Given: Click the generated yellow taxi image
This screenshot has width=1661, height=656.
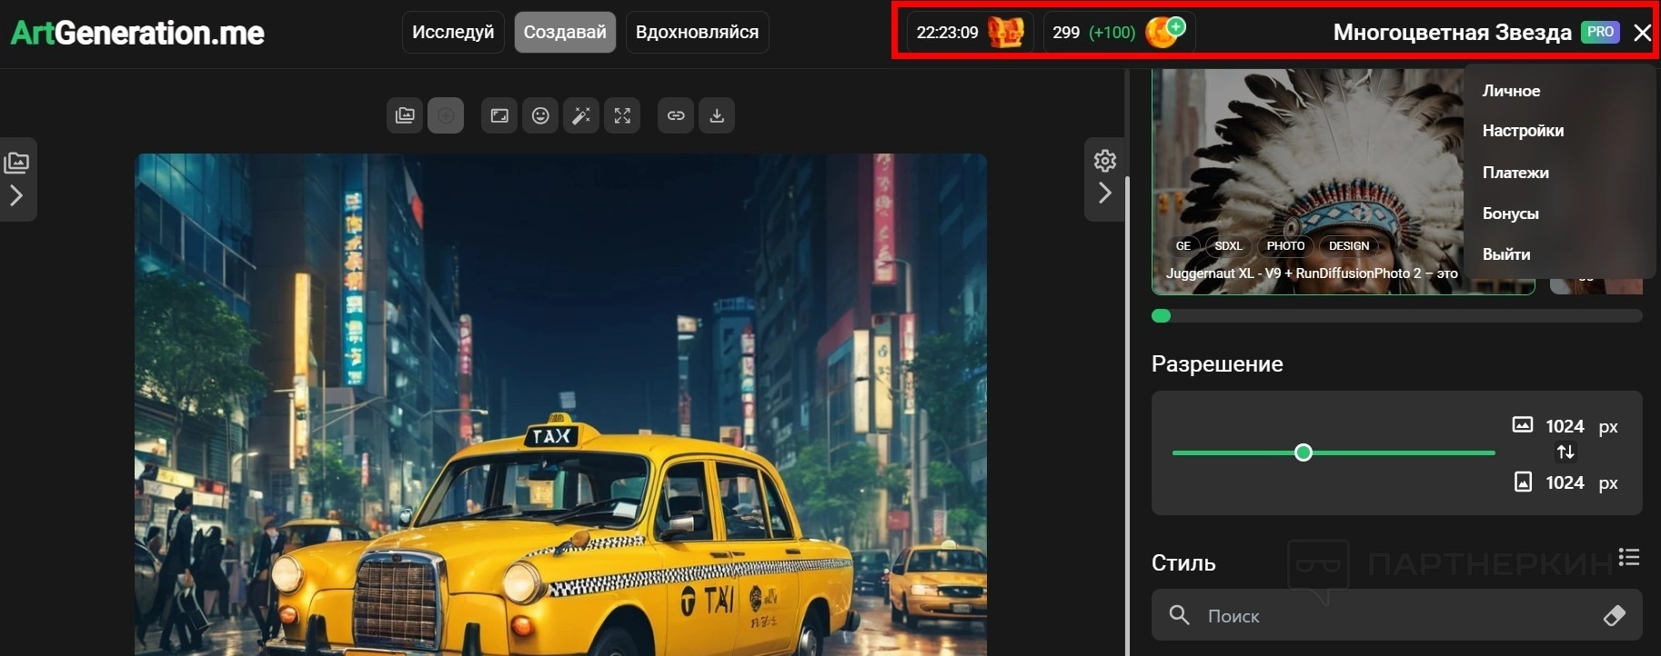Looking at the screenshot, I should click(560, 404).
